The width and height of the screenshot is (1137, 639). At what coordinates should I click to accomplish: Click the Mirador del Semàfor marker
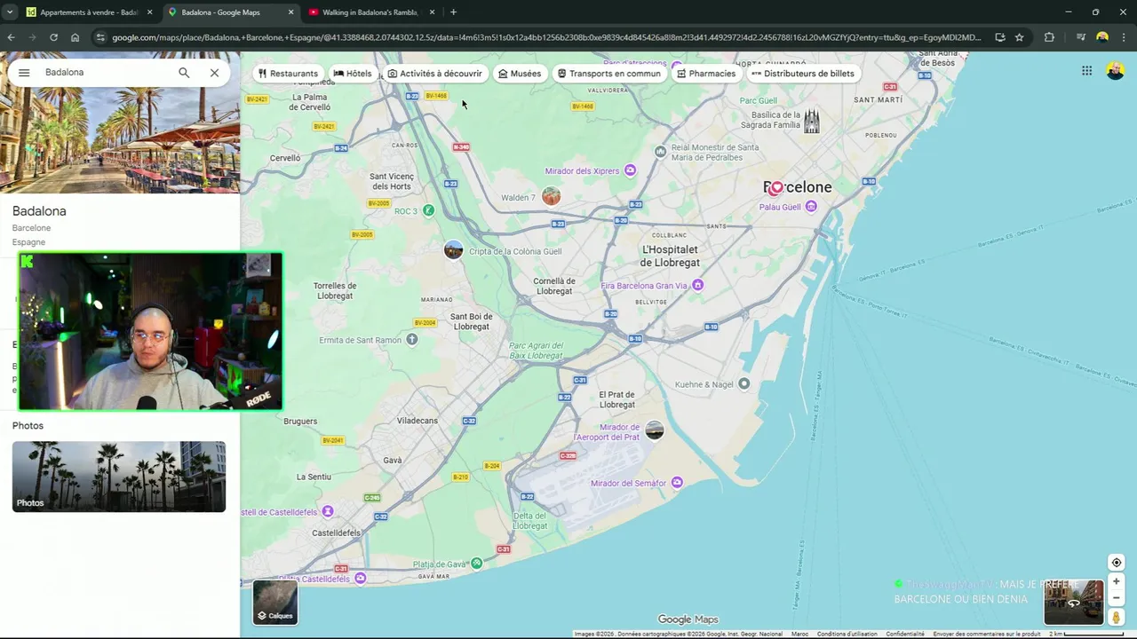(x=678, y=483)
